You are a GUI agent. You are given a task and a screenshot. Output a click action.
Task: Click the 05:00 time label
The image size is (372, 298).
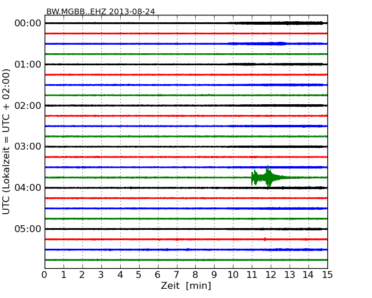(28, 229)
